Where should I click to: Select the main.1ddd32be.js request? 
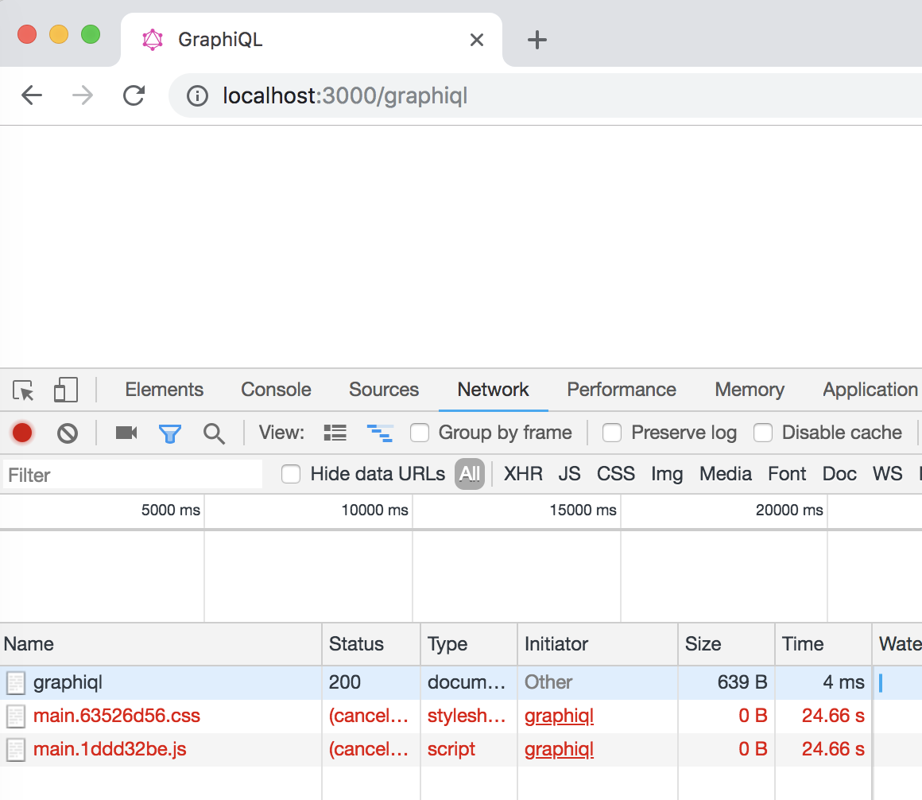(x=461, y=749)
